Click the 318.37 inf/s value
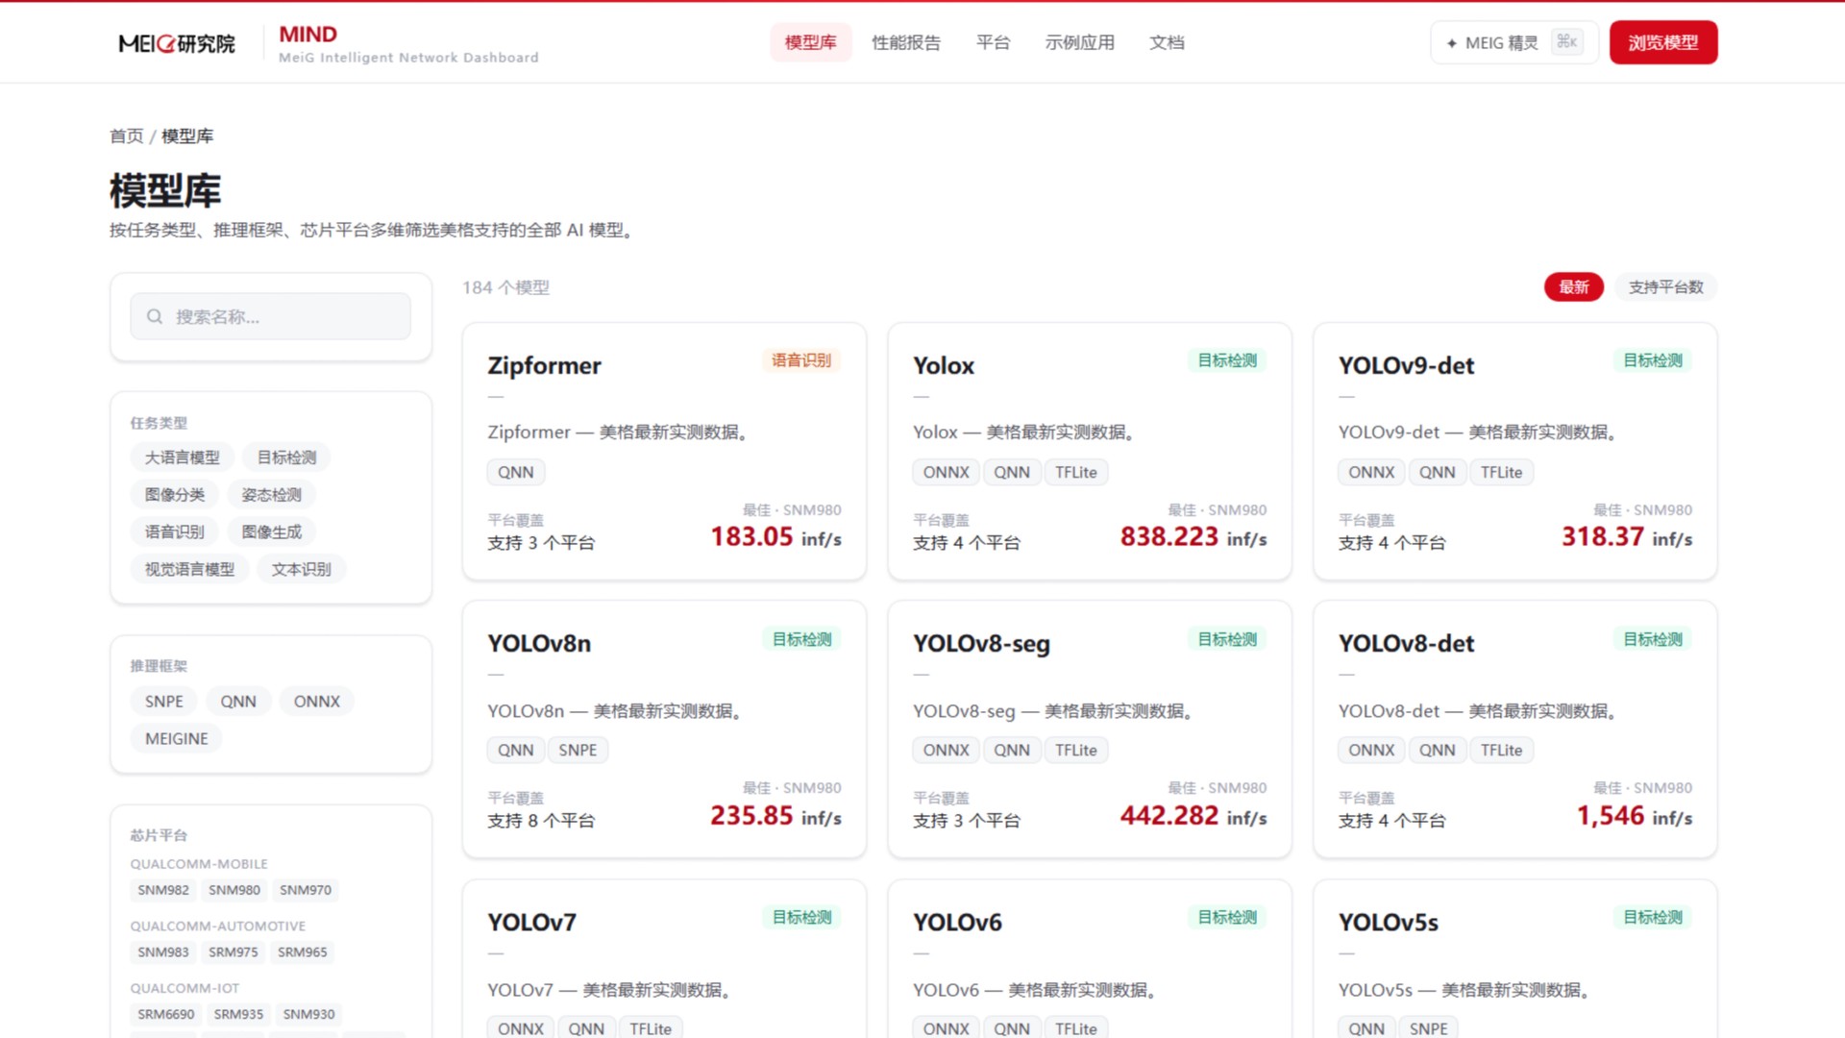Viewport: 1845px width, 1038px height. [x=1627, y=536]
